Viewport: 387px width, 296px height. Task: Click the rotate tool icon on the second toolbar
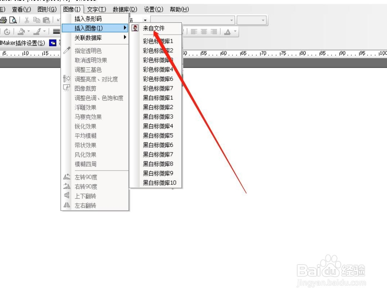tap(7, 31)
